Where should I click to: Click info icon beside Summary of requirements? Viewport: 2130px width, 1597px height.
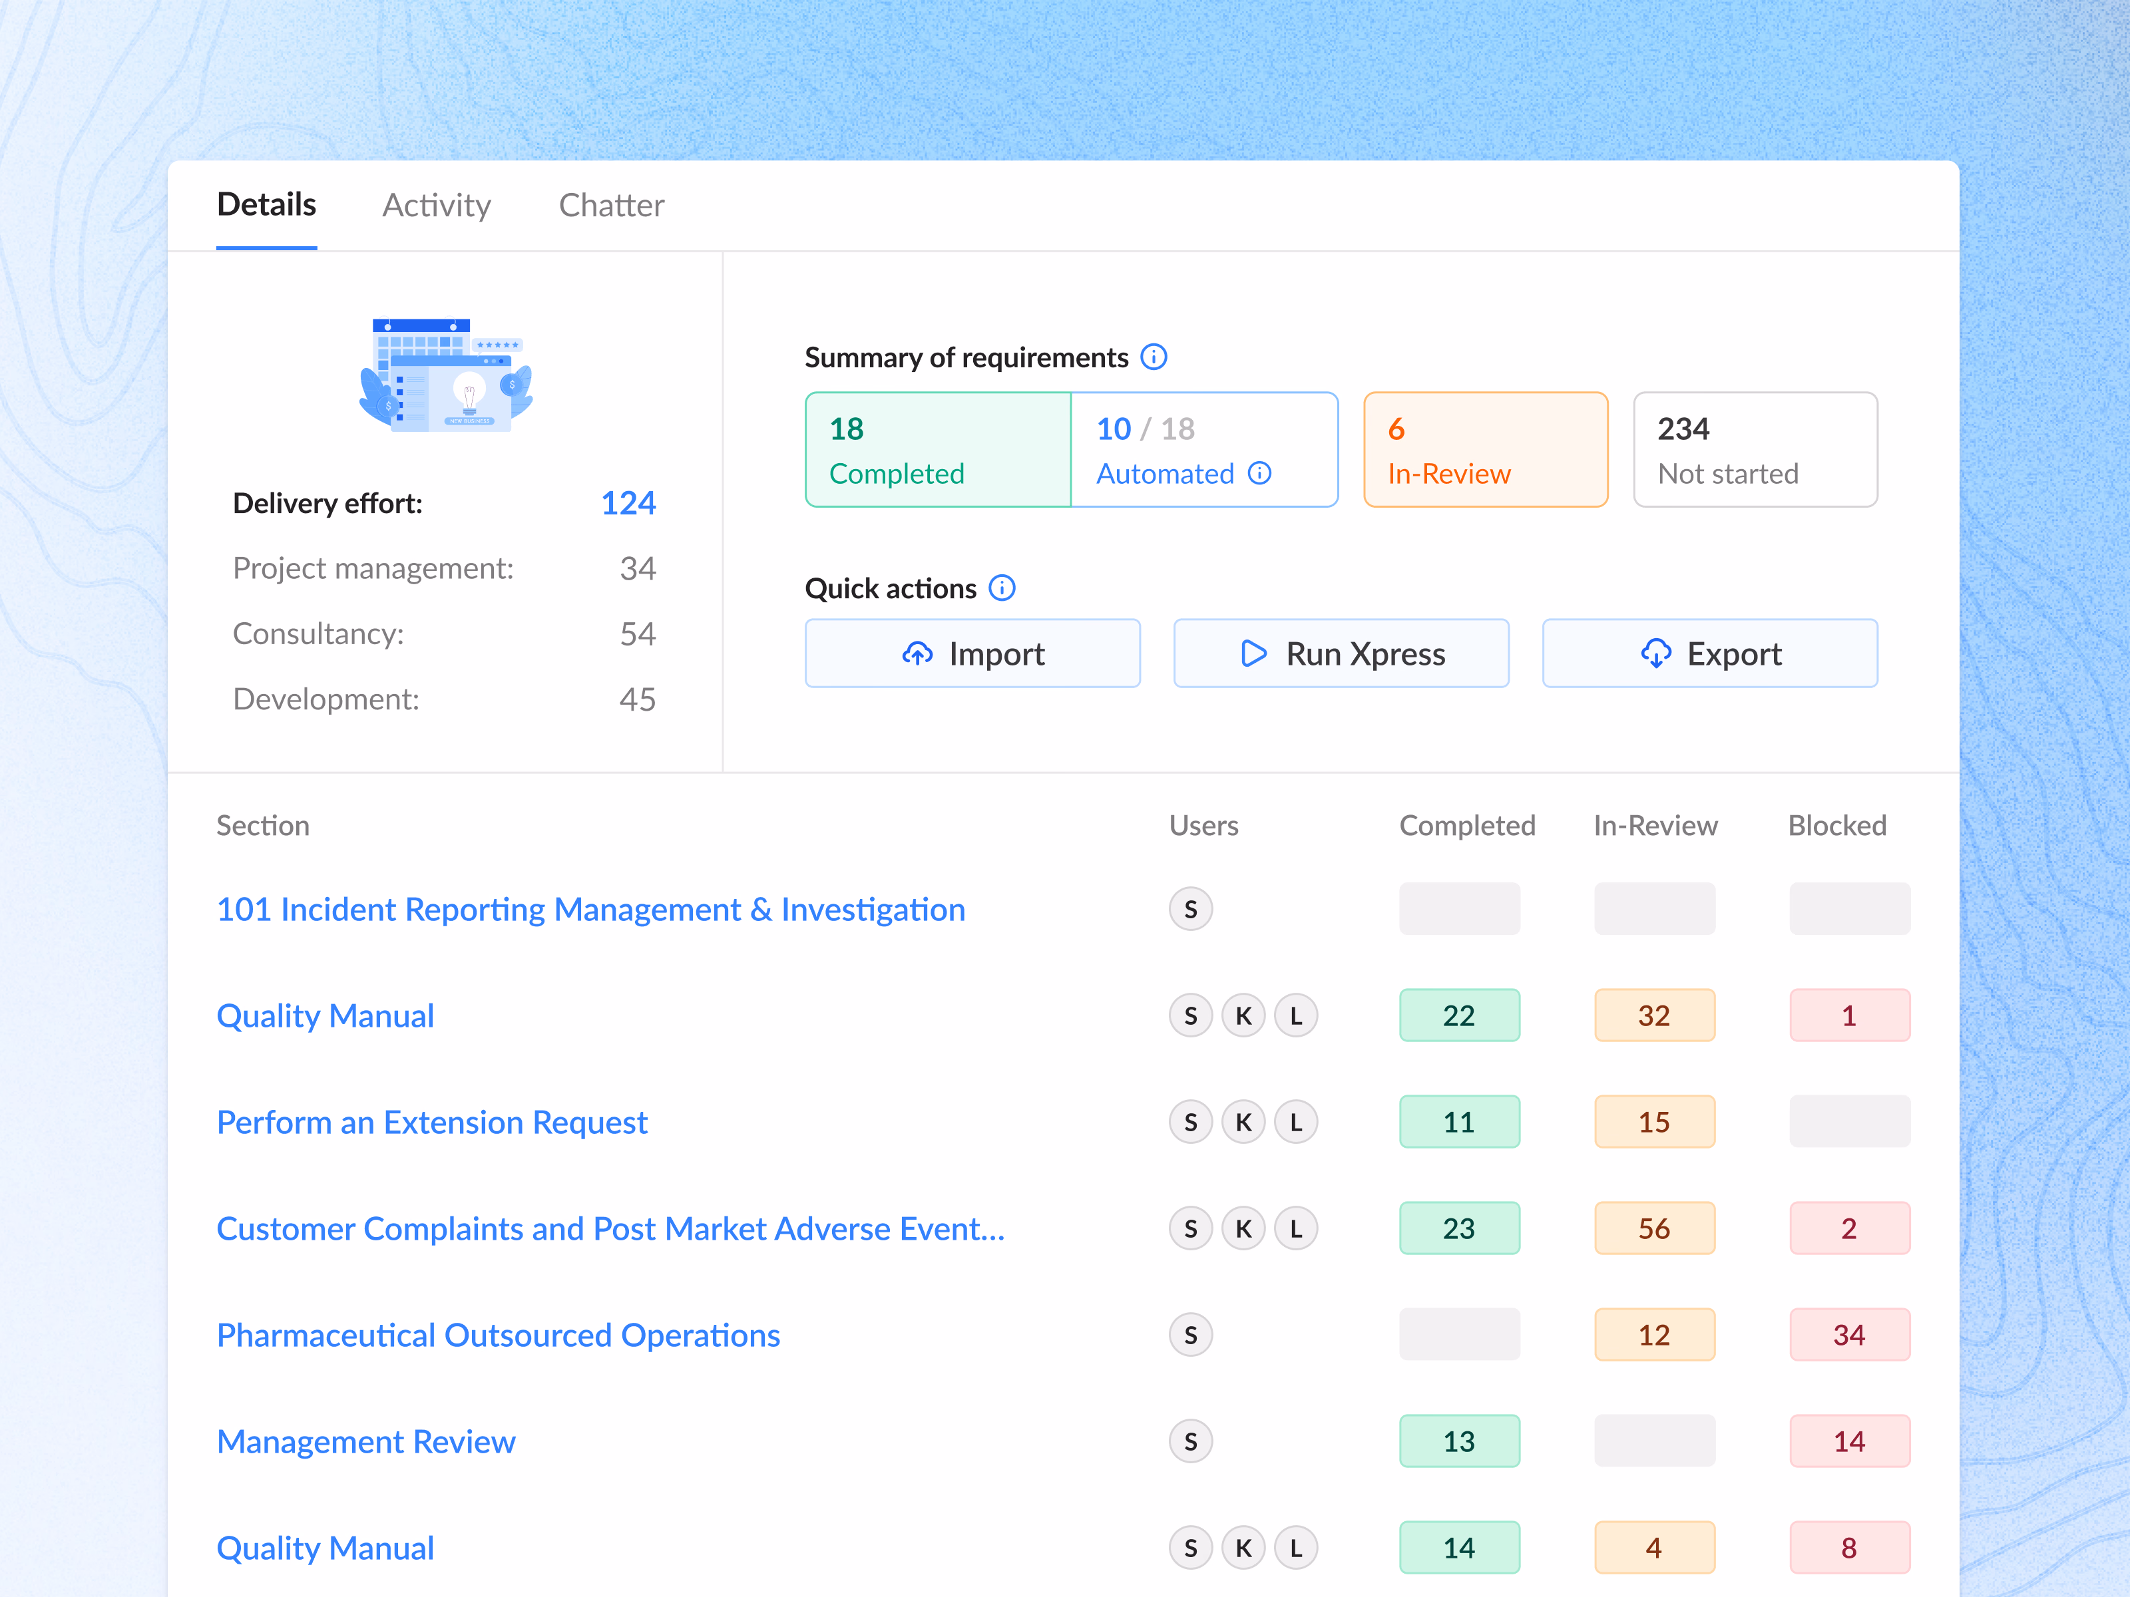[1154, 357]
